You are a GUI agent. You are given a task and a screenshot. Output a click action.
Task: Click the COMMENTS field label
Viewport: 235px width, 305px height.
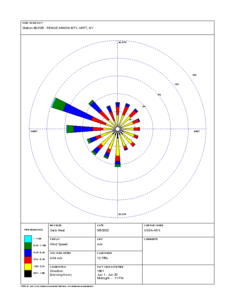point(151,239)
